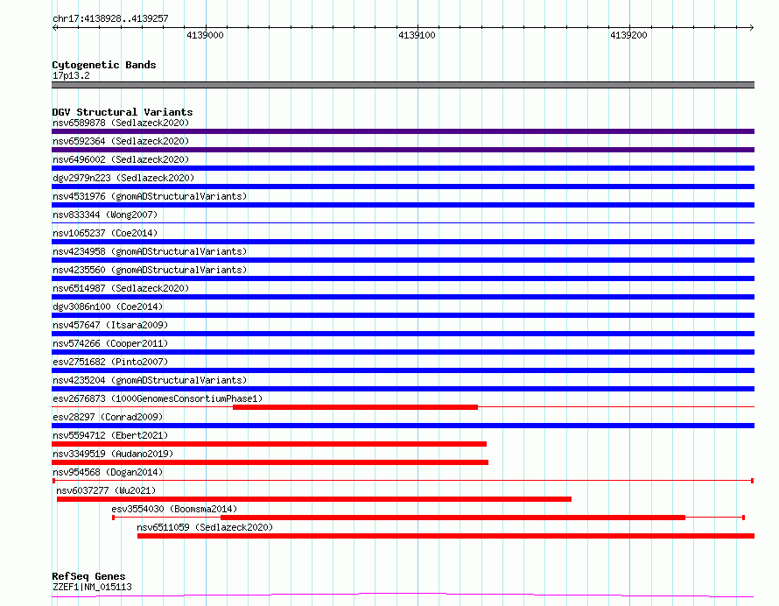Click the ruler's left arrow end

tap(55, 27)
